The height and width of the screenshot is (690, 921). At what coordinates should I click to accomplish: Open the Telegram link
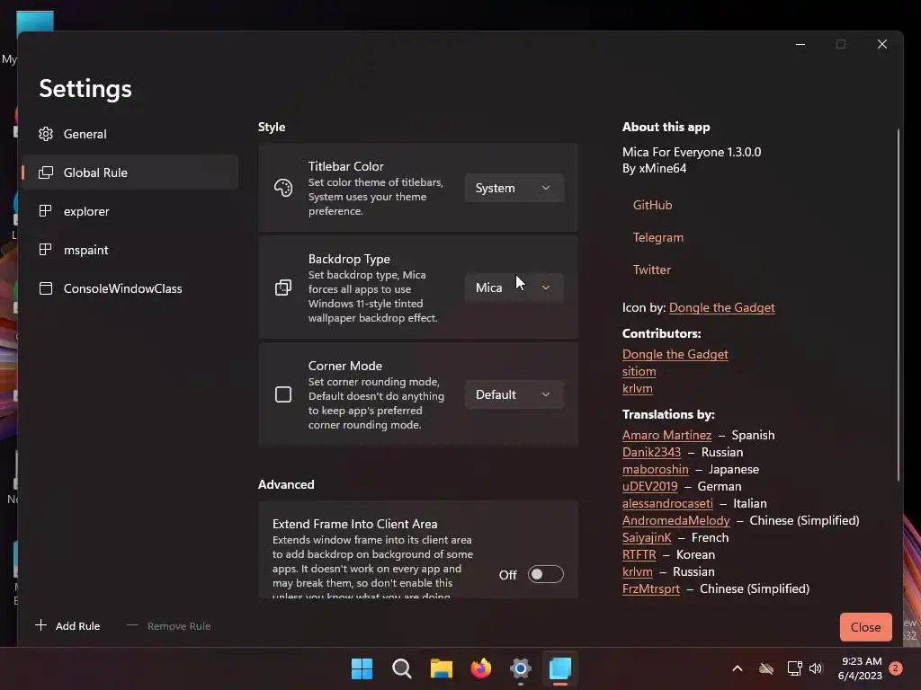click(x=657, y=237)
